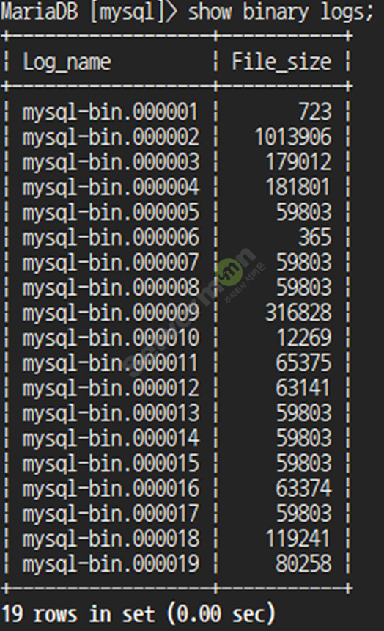The height and width of the screenshot is (631, 384).
Task: Click the 'show binary logs;' command text
Action: 281,12
